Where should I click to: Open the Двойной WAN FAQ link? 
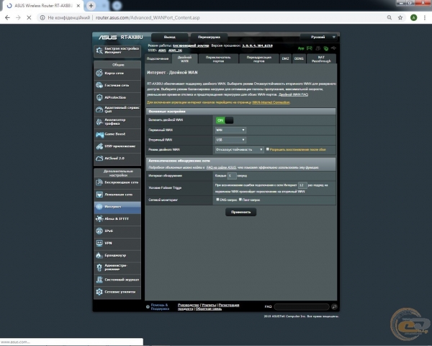pos(293,94)
